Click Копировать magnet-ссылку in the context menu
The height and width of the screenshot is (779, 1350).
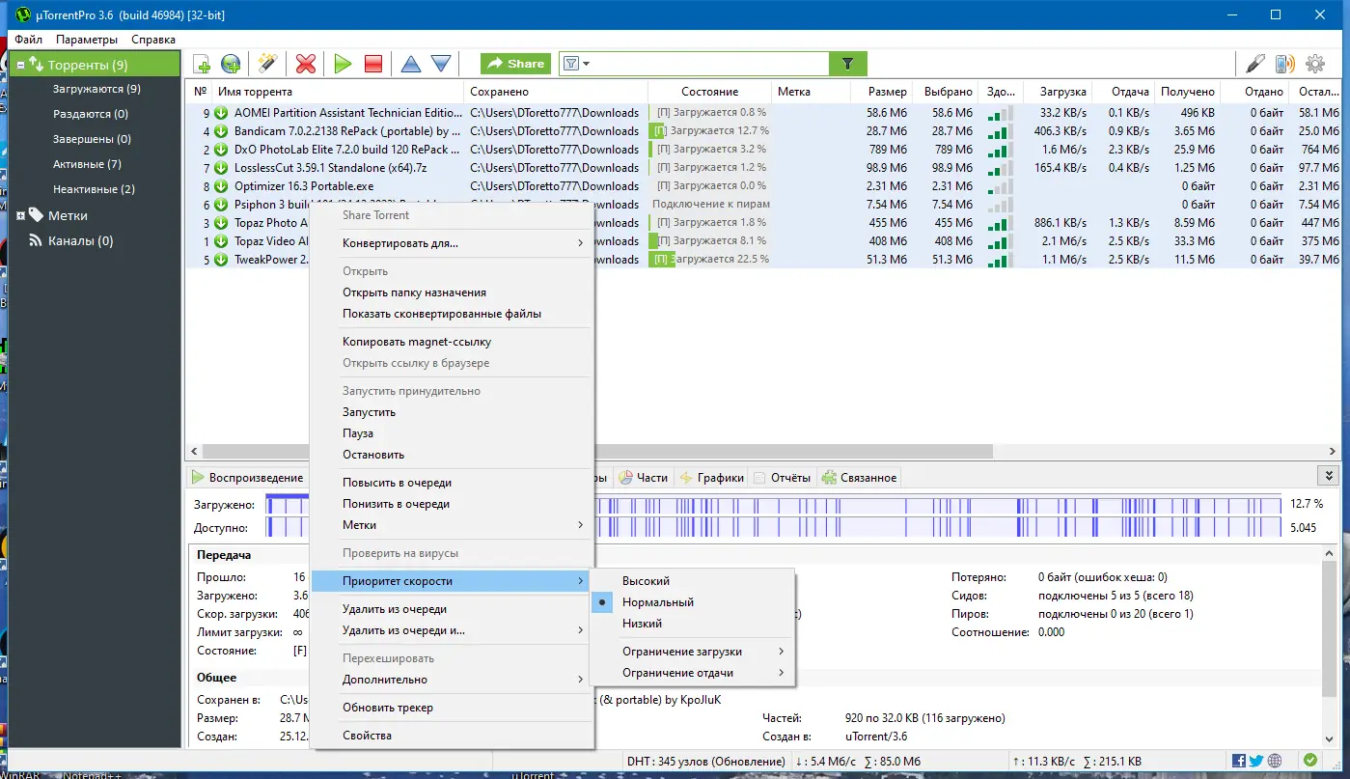point(416,342)
